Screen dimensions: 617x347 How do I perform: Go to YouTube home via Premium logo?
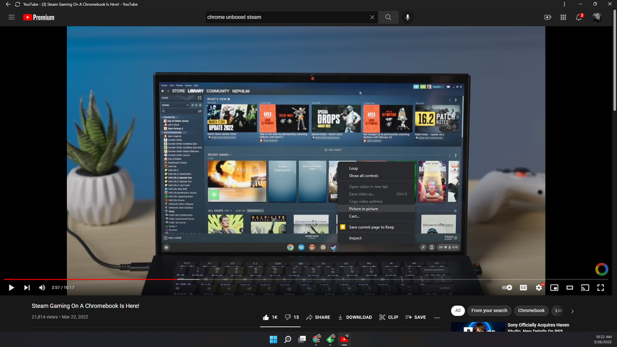39,17
